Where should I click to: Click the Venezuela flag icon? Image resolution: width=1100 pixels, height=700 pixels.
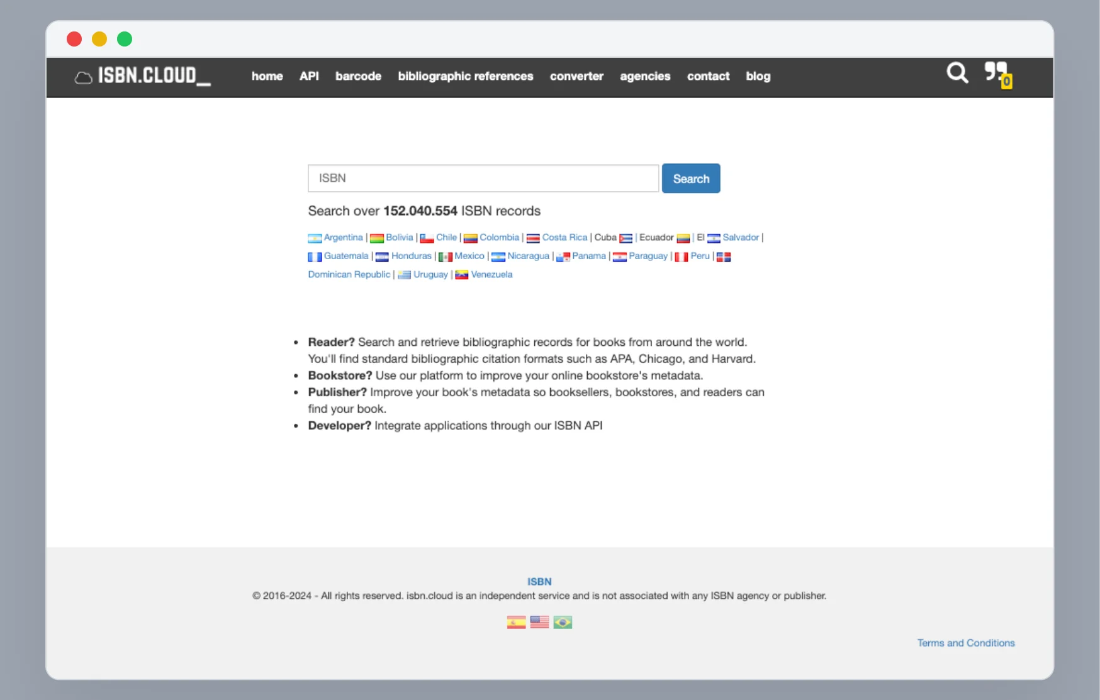pyautogui.click(x=463, y=275)
